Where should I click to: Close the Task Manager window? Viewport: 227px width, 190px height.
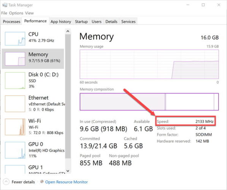point(219,5)
